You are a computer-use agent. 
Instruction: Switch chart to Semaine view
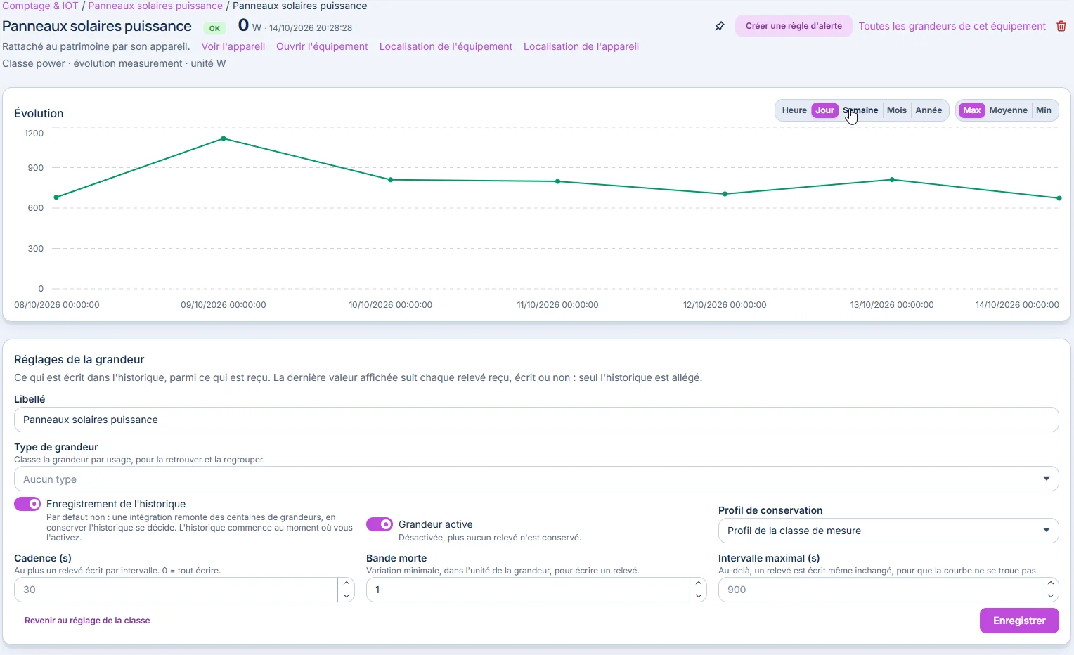click(x=860, y=110)
